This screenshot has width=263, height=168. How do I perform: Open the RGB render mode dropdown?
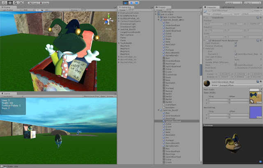28,10
